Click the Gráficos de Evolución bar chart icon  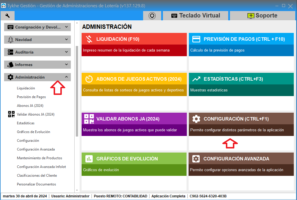[x=89, y=159]
